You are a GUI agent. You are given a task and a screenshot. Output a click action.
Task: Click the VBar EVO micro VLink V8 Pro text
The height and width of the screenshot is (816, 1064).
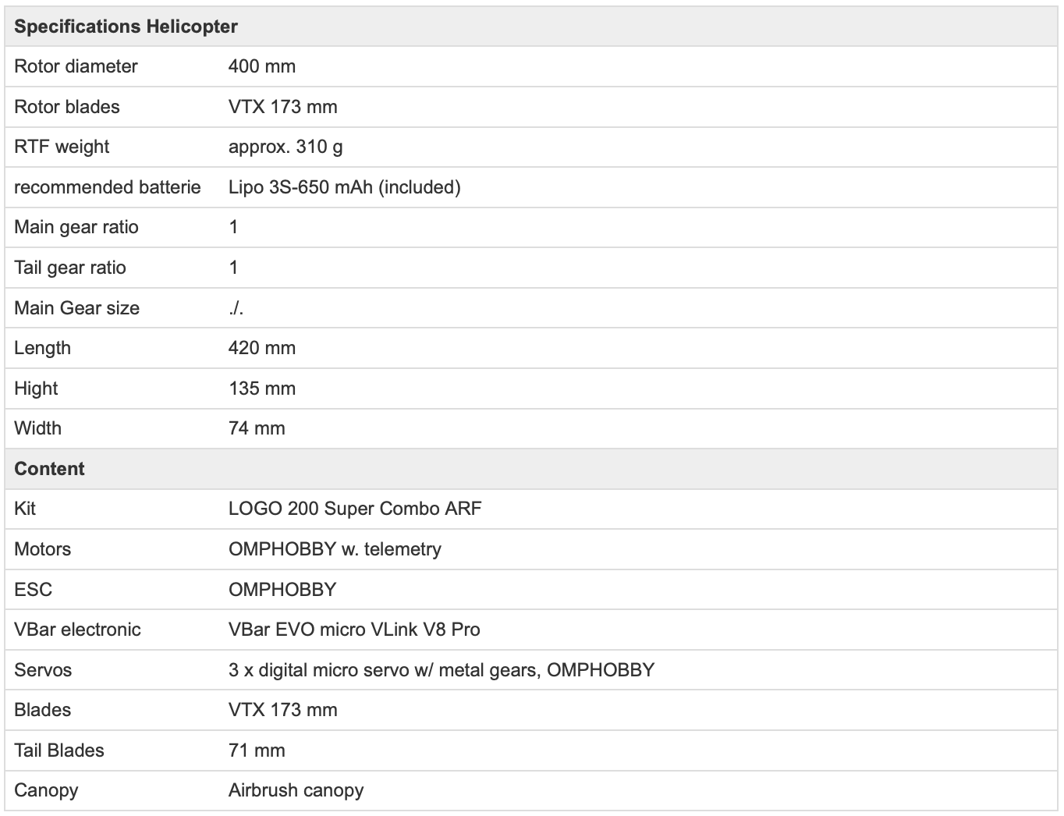tap(354, 630)
